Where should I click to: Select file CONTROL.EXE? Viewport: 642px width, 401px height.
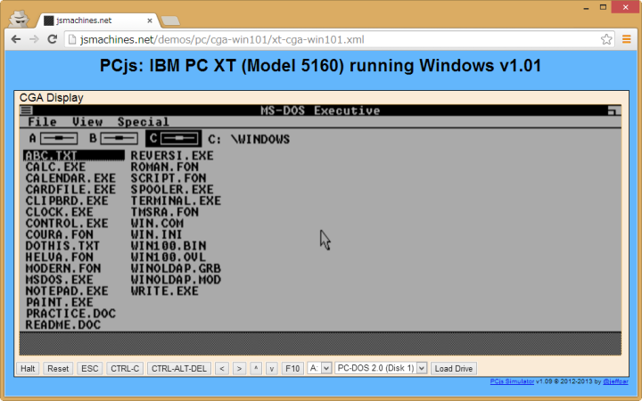(67, 224)
